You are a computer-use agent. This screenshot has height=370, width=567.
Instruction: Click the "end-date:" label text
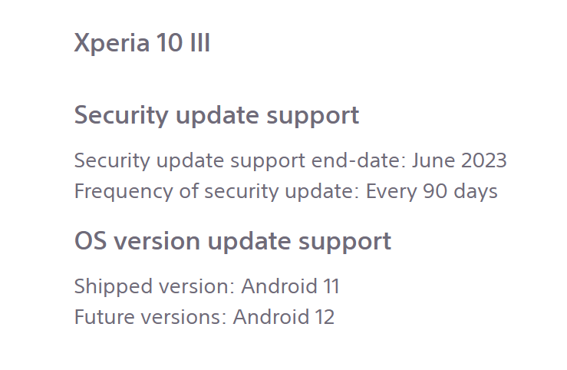tap(359, 160)
